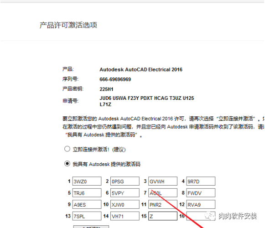Viewport: 265px width, 228px height.
Task: Click activation code field 9 containing A9ES
Action: (x=87, y=204)
